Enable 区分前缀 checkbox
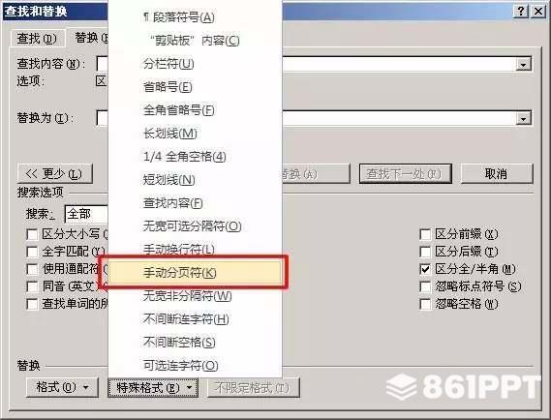The height and width of the screenshot is (420, 551). (425, 234)
